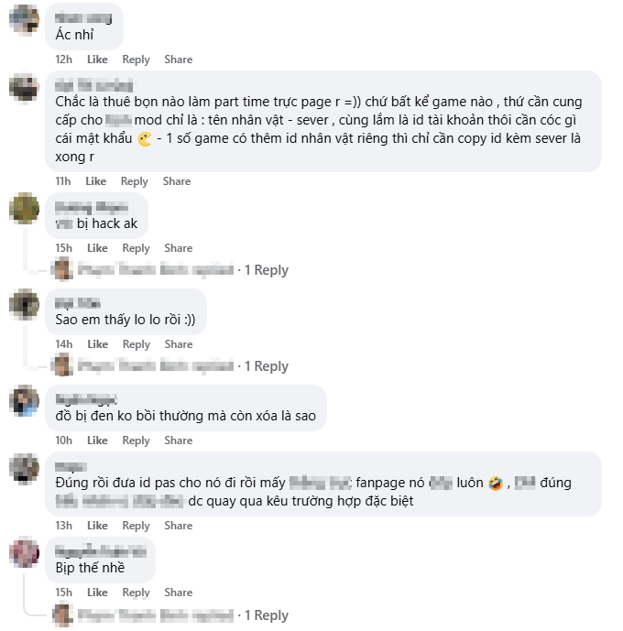The image size is (623, 631).
Task: Expand the reply under "Bịp thế nhề" comment
Action: 265,615
